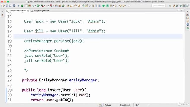The height and width of the screenshot is (107, 190).
Task: Click the text entityManager.persist(jack);
Action: (54, 41)
